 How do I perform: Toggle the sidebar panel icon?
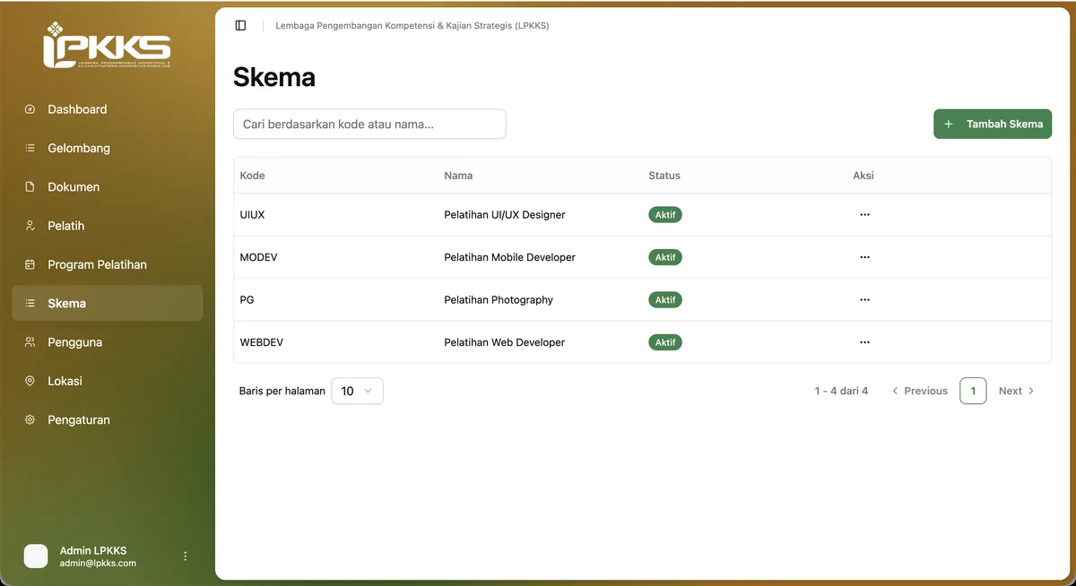click(x=240, y=25)
